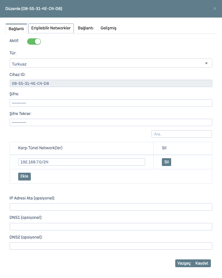Open the Tür dropdown showing Turkuaz
Image resolution: width=222 pixels, height=278 pixels.
[x=111, y=63]
